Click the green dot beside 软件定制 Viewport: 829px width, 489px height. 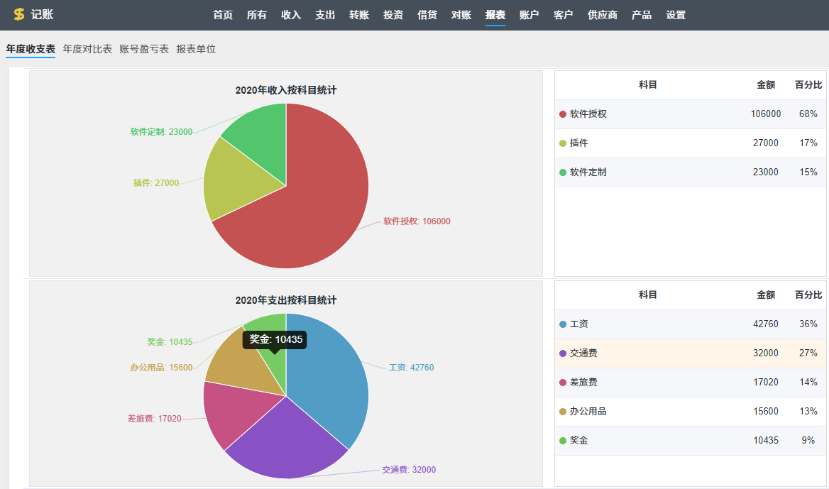coord(563,172)
